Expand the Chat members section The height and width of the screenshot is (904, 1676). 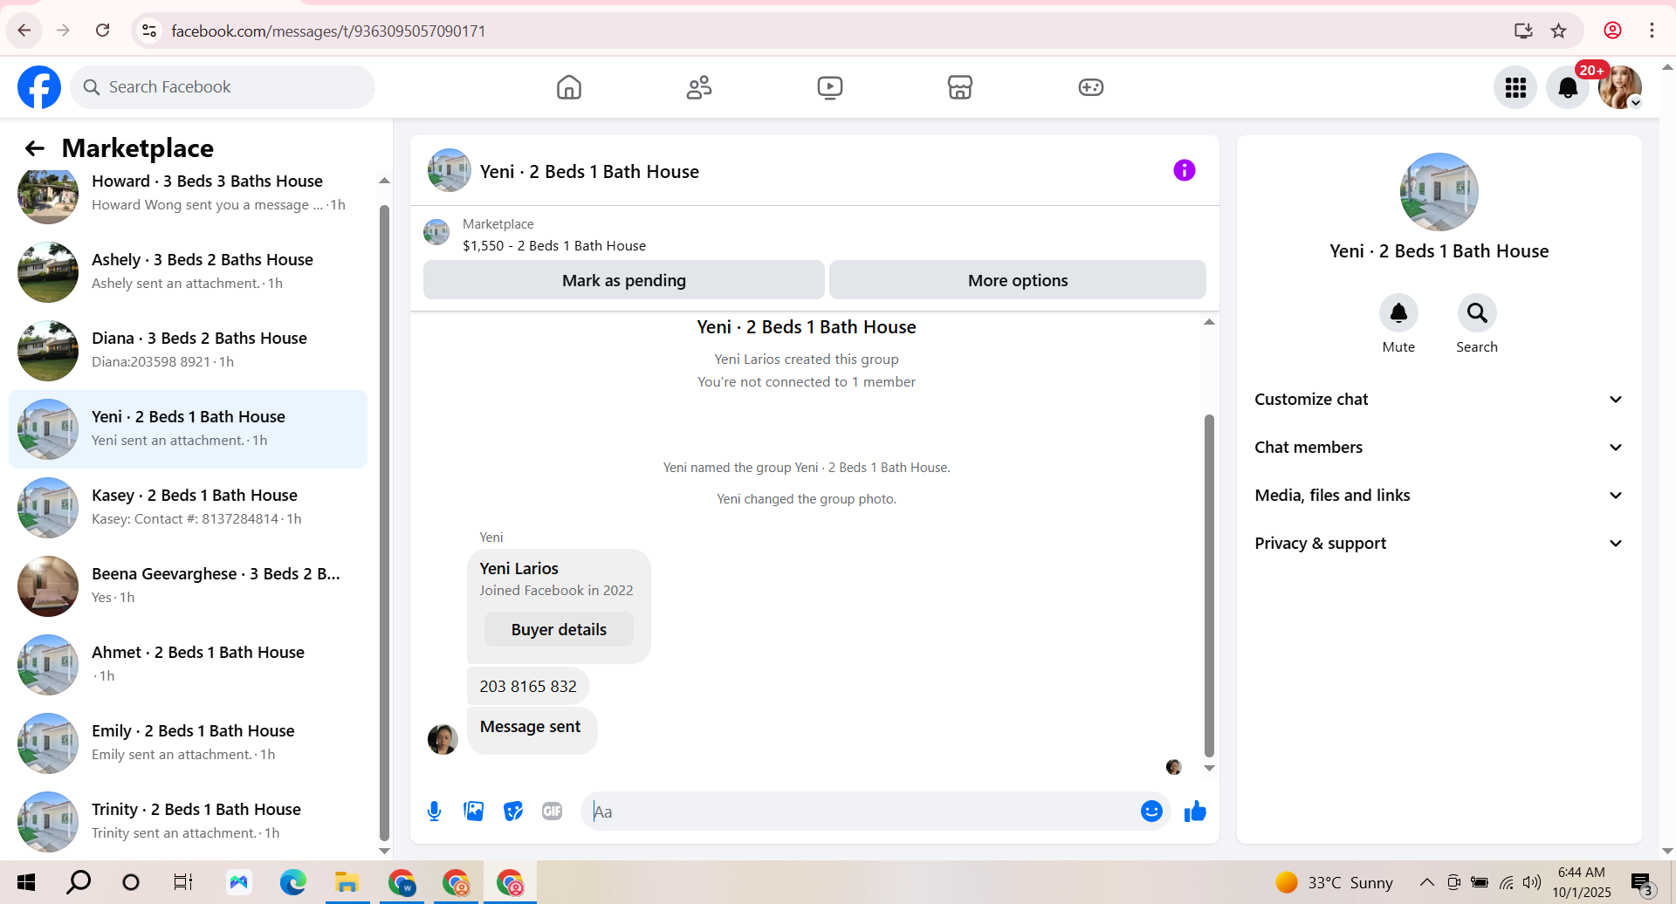pos(1439,448)
